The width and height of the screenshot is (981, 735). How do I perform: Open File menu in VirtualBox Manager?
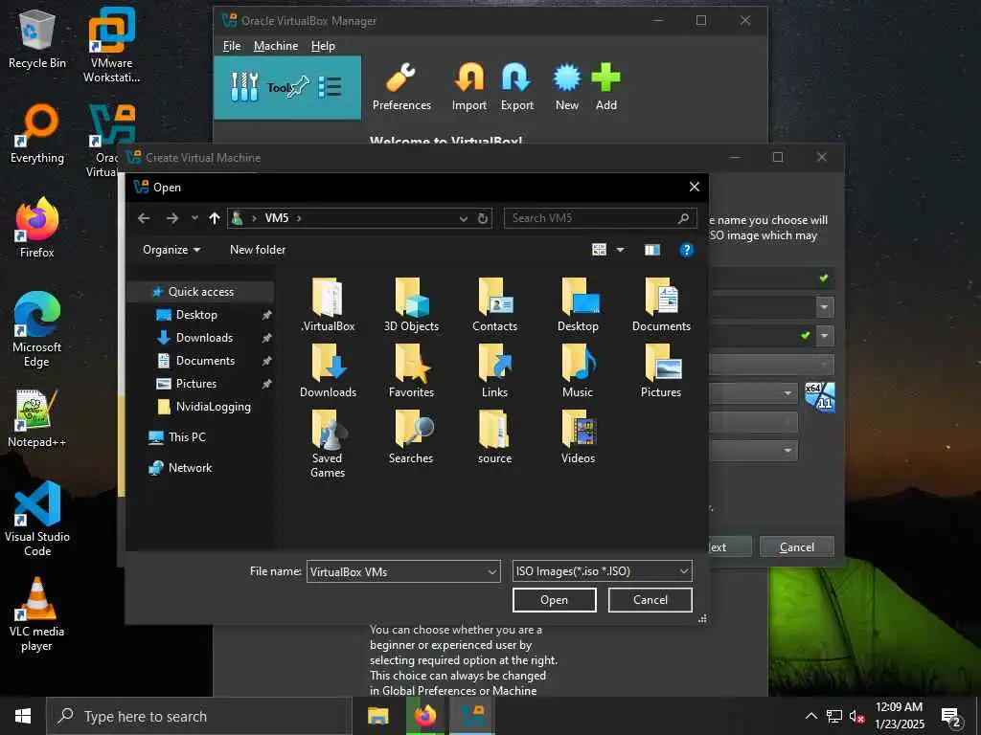tap(232, 46)
